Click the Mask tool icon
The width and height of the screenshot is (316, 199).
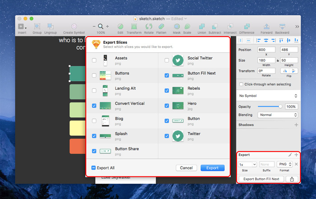[176, 27]
